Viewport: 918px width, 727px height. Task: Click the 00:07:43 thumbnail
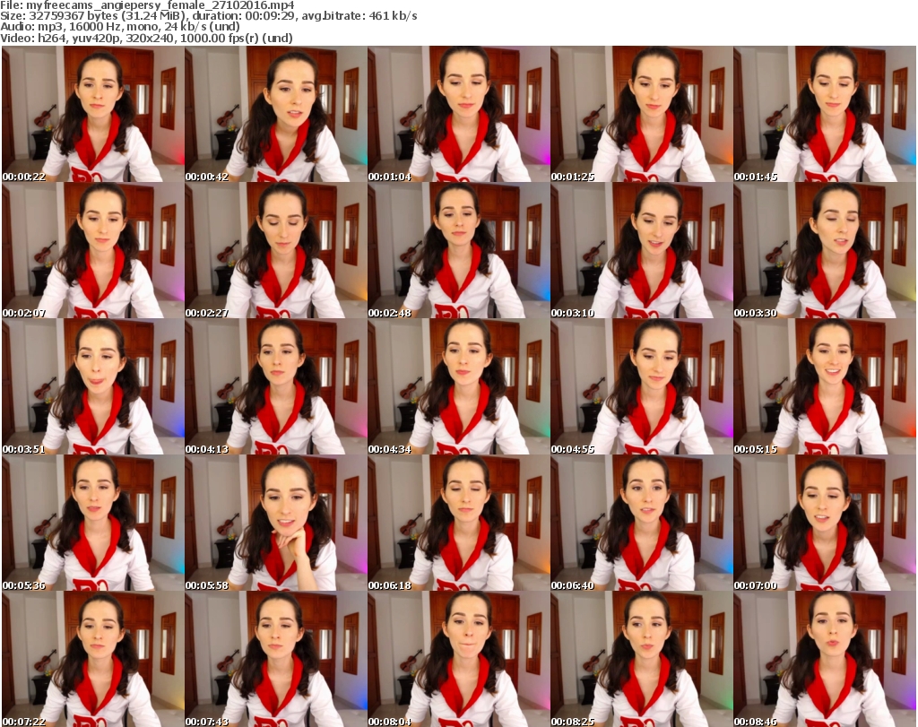coord(276,659)
